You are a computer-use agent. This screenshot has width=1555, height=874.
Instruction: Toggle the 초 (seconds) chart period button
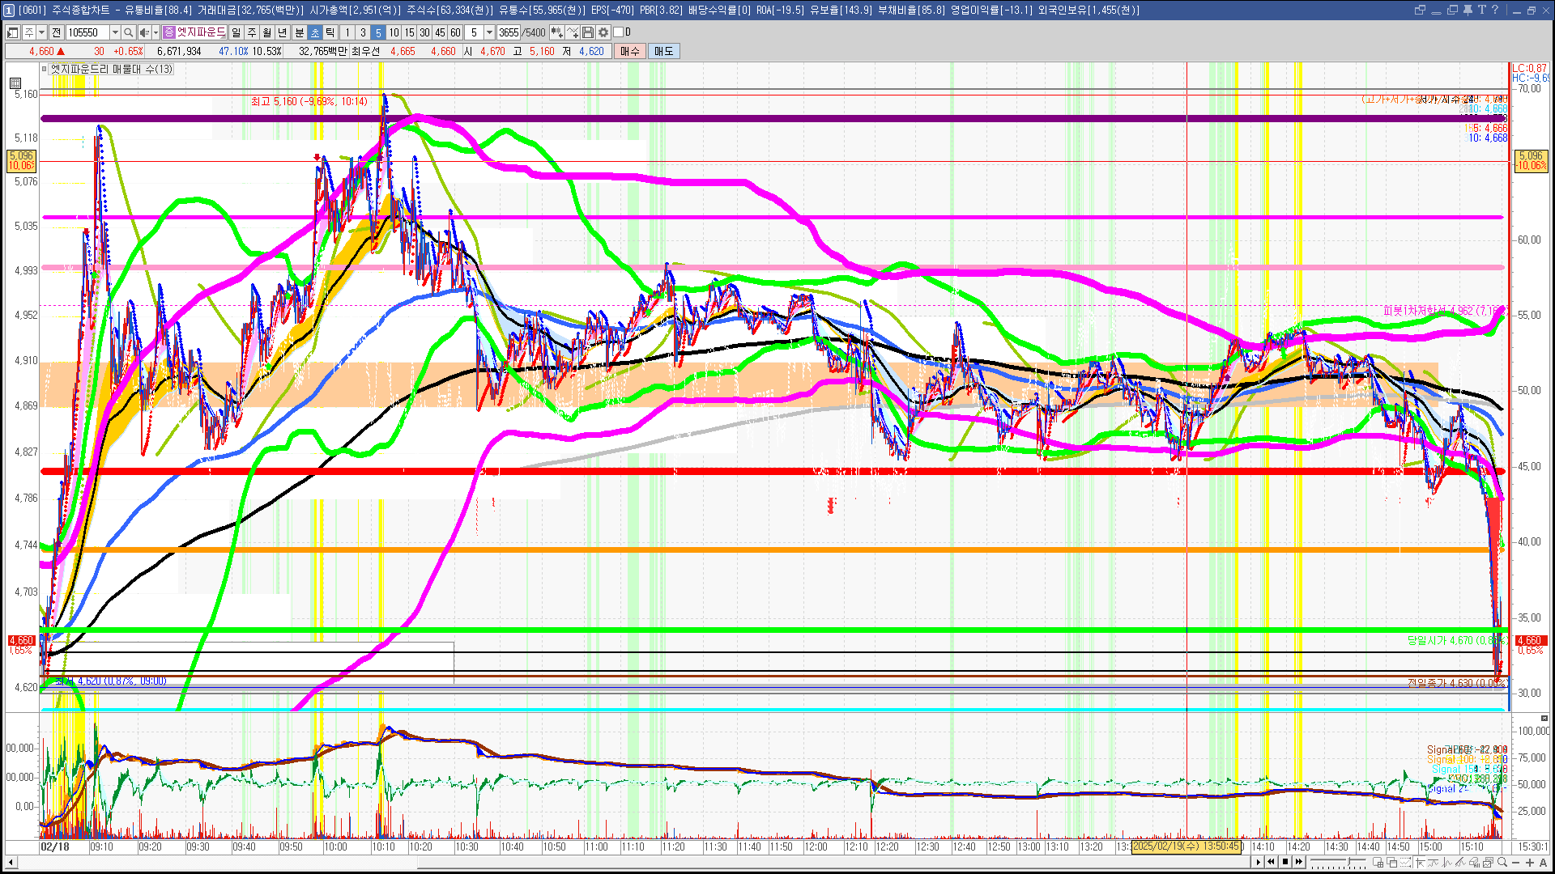[315, 32]
